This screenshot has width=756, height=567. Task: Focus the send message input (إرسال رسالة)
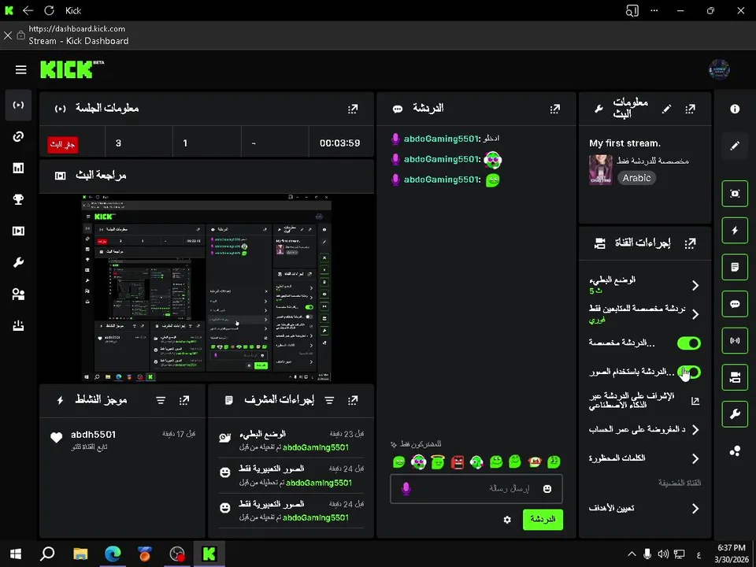[x=476, y=489]
